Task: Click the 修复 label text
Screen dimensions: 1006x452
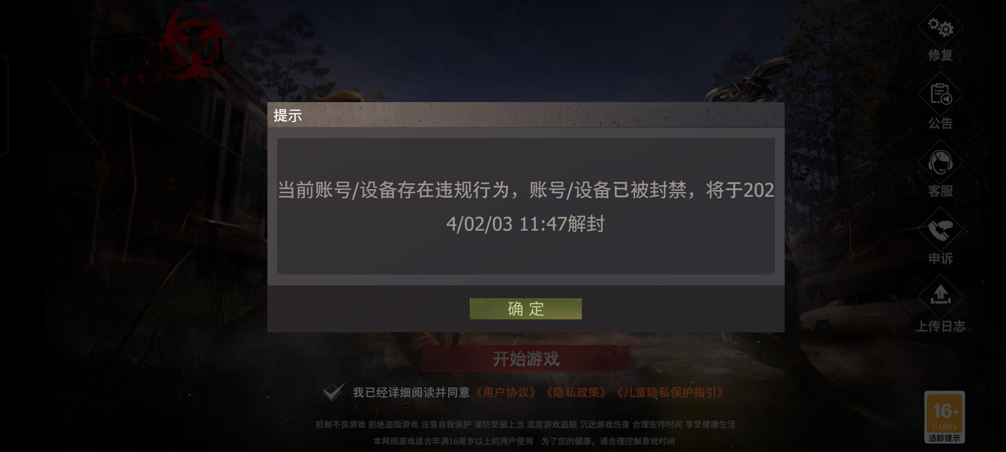Action: coord(940,55)
